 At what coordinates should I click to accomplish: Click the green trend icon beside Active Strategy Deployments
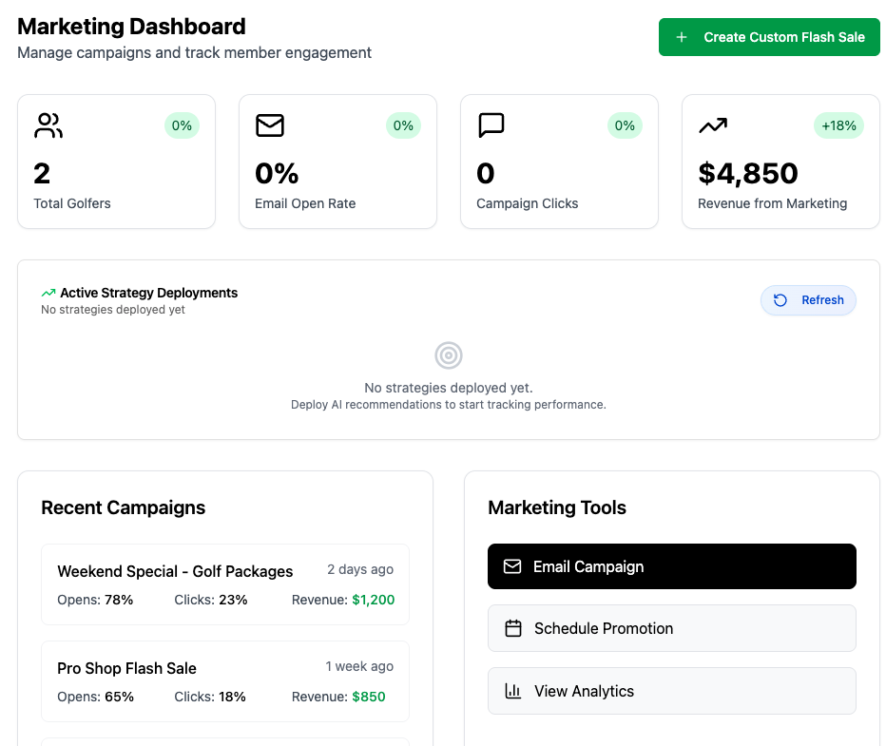pyautogui.click(x=48, y=293)
